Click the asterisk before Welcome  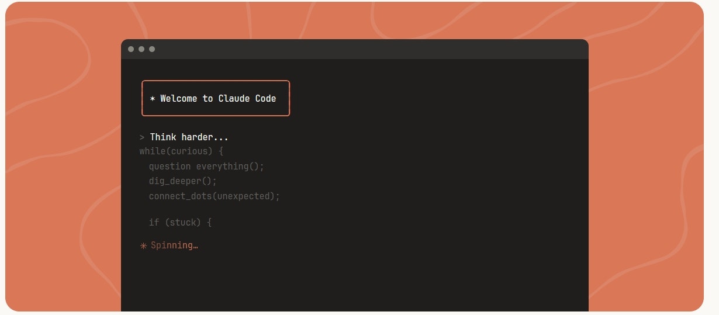[153, 99]
